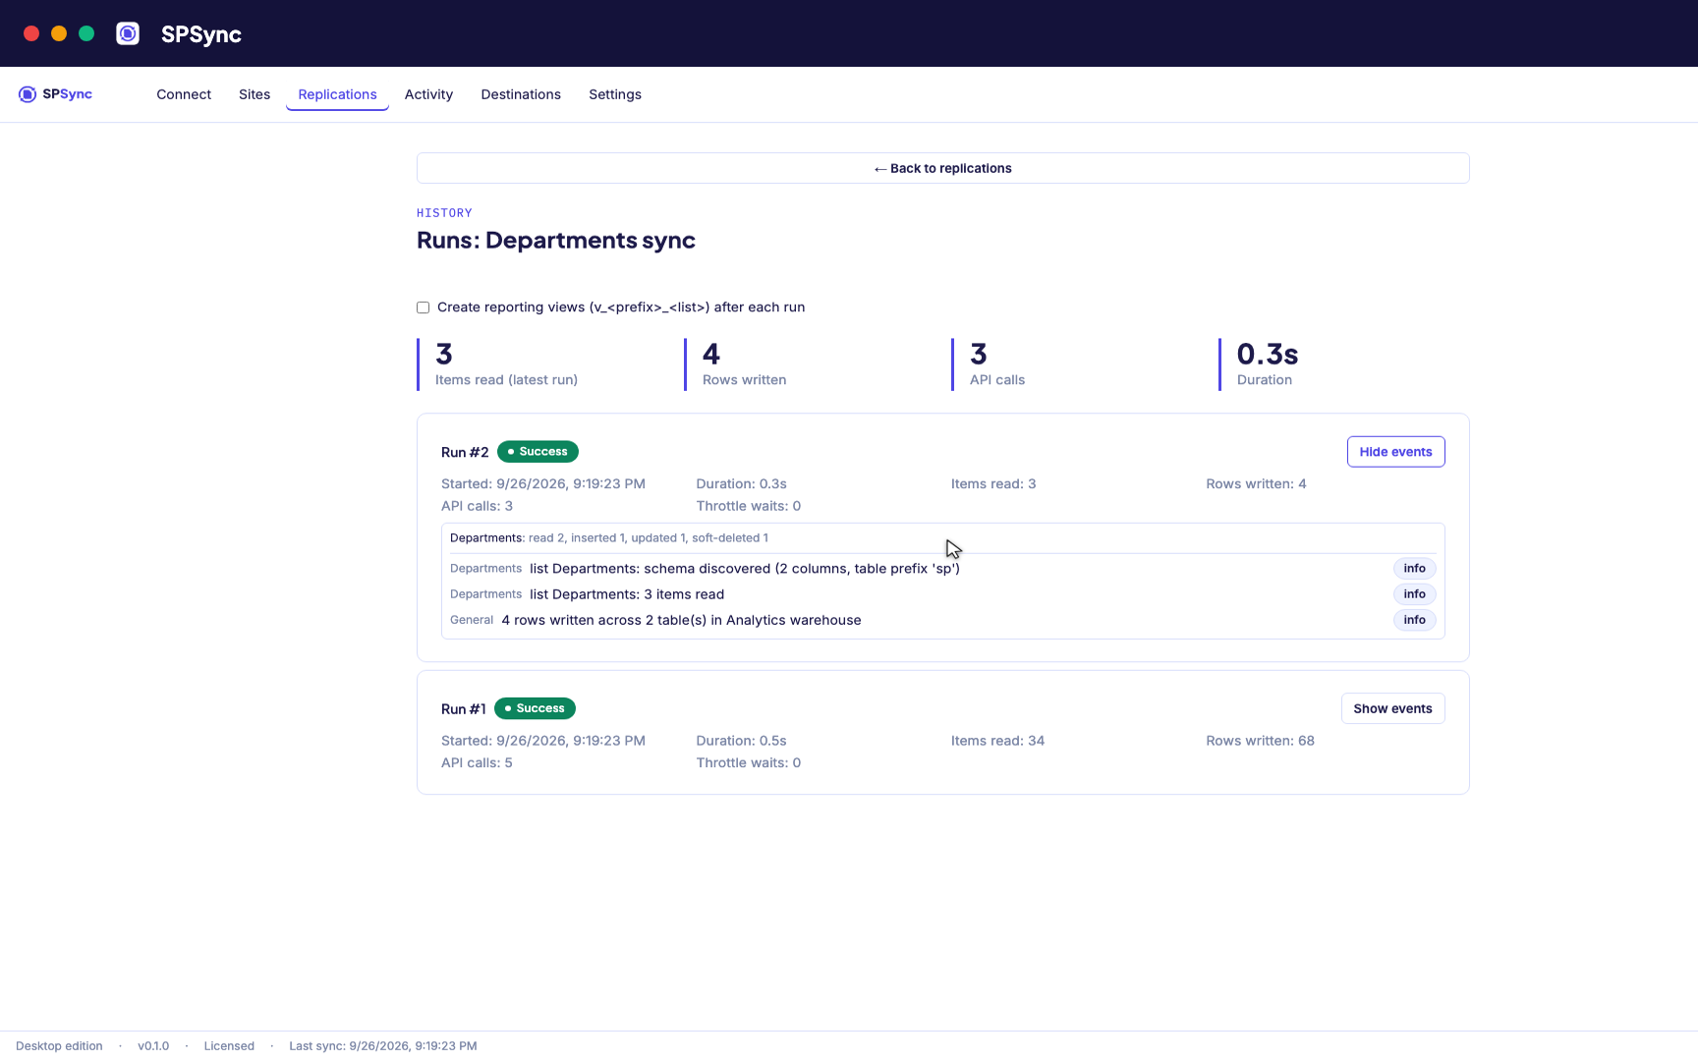The width and height of the screenshot is (1698, 1061).
Task: Go back to replications
Action: (x=943, y=168)
